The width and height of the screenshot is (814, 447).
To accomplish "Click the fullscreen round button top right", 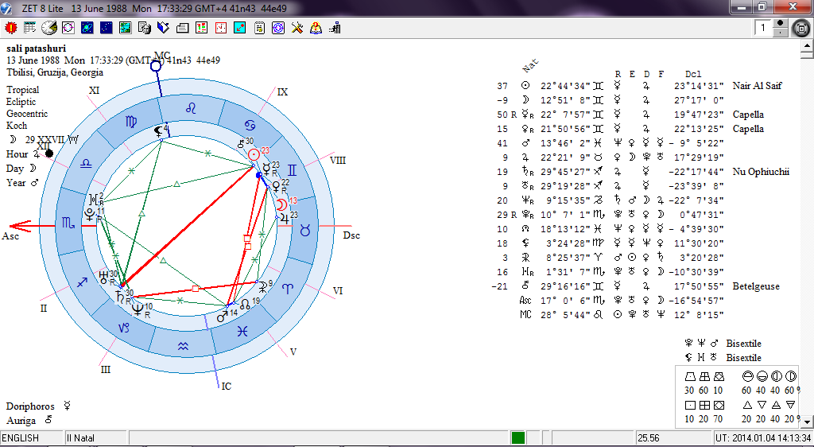I will pos(803,28).
